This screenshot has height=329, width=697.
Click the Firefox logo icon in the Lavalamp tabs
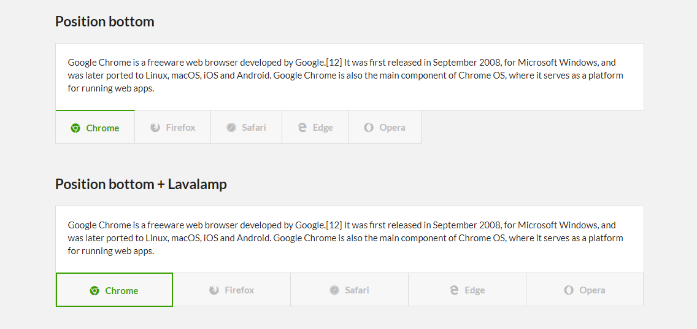[x=214, y=290]
